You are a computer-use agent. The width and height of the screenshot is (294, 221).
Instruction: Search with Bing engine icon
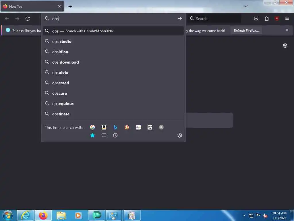tap(115, 127)
